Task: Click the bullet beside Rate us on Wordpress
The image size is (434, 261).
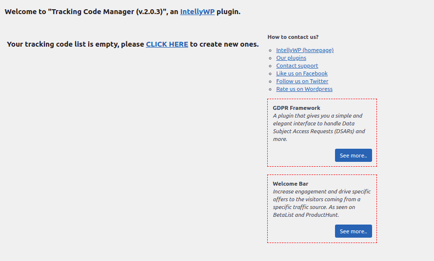Action: [271, 89]
